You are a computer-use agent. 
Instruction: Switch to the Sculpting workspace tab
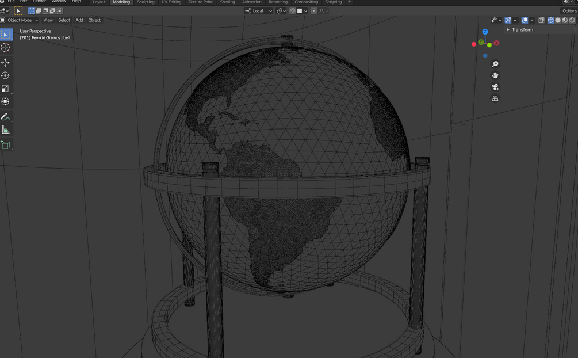point(146,2)
